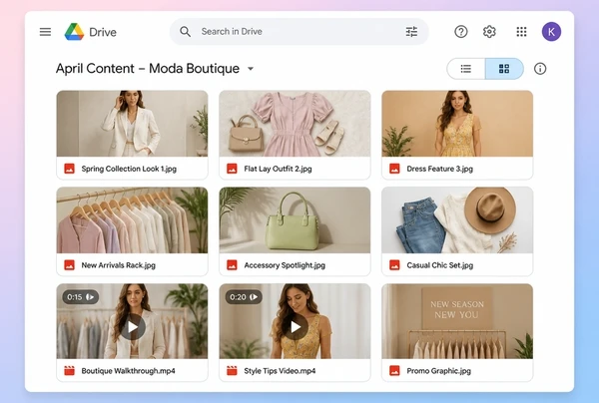The image size is (599, 403).
Task: Click image icon beside Casual Chic Set.jpg
Action: click(x=394, y=265)
